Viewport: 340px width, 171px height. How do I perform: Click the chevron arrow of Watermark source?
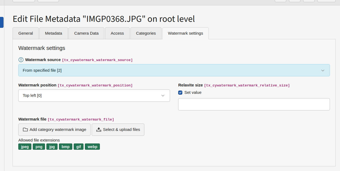pos(323,70)
